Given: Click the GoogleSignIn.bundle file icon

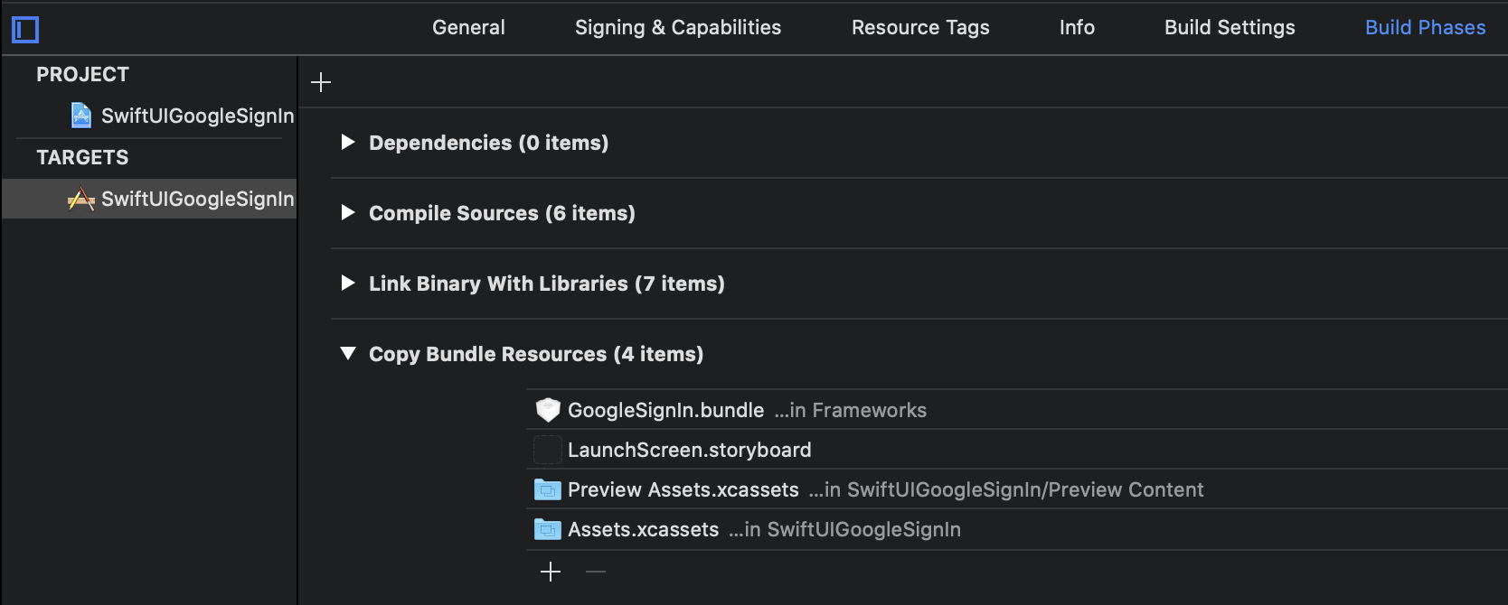Looking at the screenshot, I should click(547, 410).
